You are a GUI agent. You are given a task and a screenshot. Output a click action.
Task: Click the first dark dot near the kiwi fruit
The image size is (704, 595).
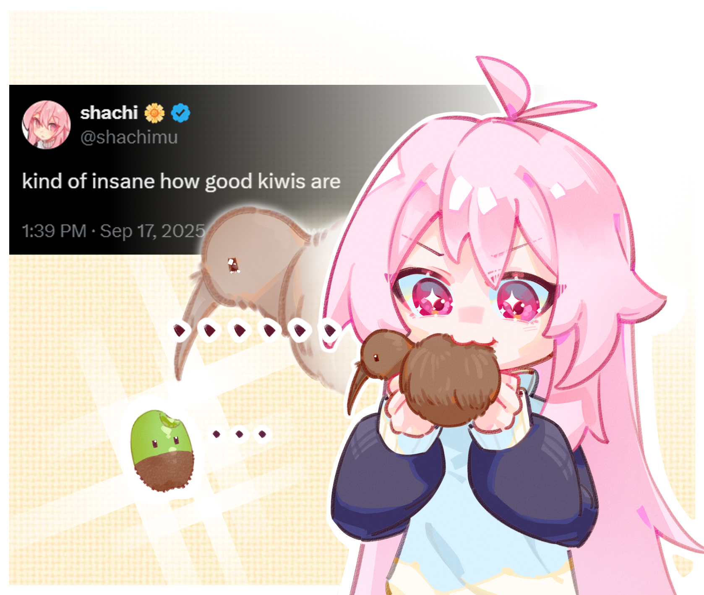pyautogui.click(x=216, y=434)
